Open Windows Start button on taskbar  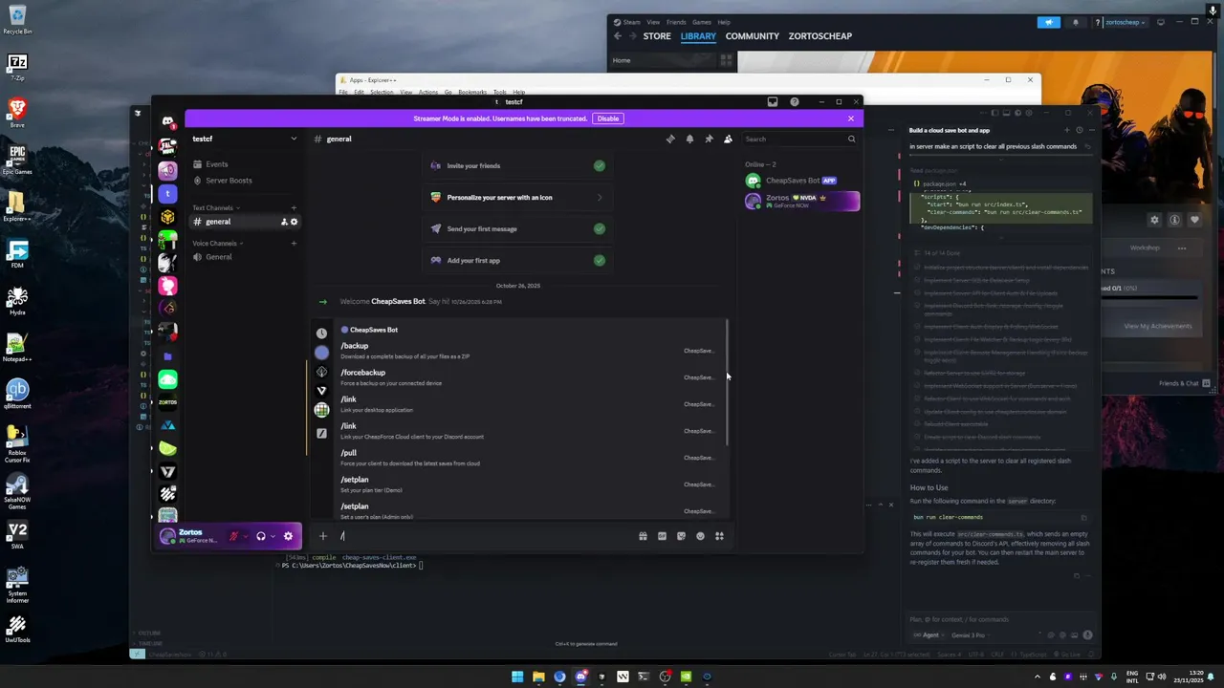point(517,677)
